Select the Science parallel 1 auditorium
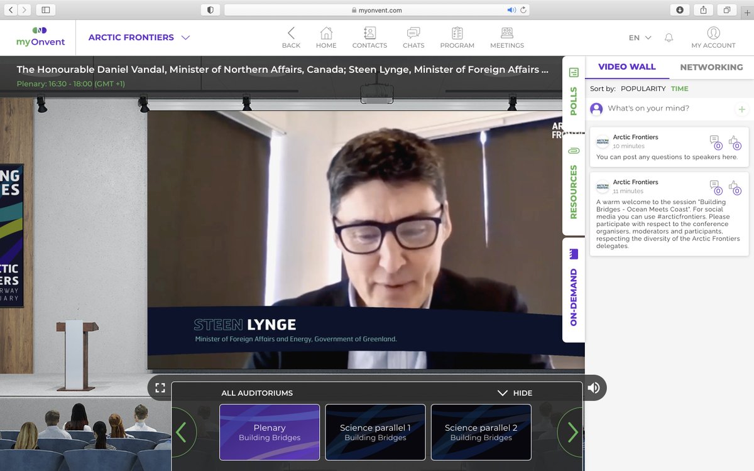Screen dimensions: 754x471 [x=375, y=432]
